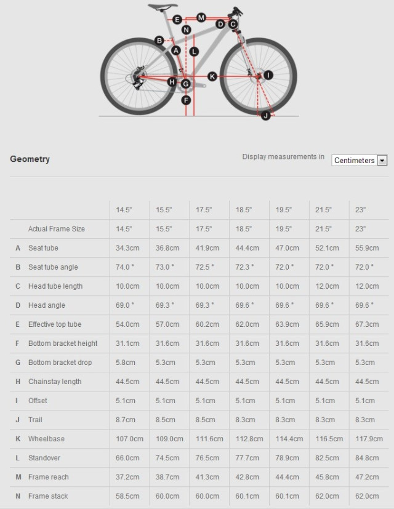Select the L standover marker on the diagram
Viewport: 394px width, 509px height.
click(194, 52)
